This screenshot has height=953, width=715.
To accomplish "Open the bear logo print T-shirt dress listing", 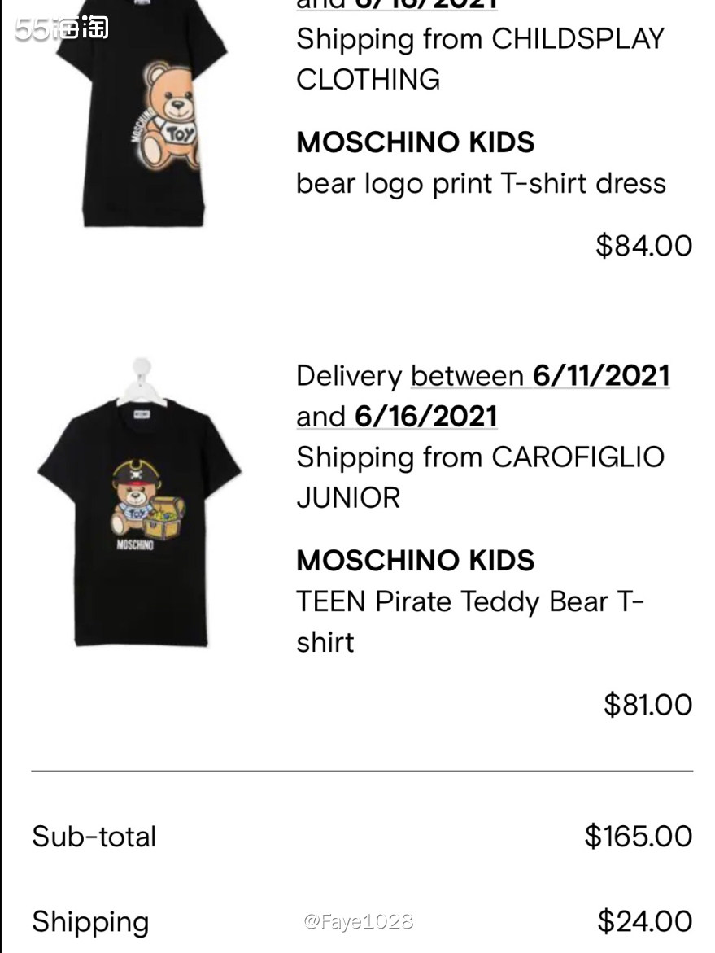I will (x=480, y=183).
